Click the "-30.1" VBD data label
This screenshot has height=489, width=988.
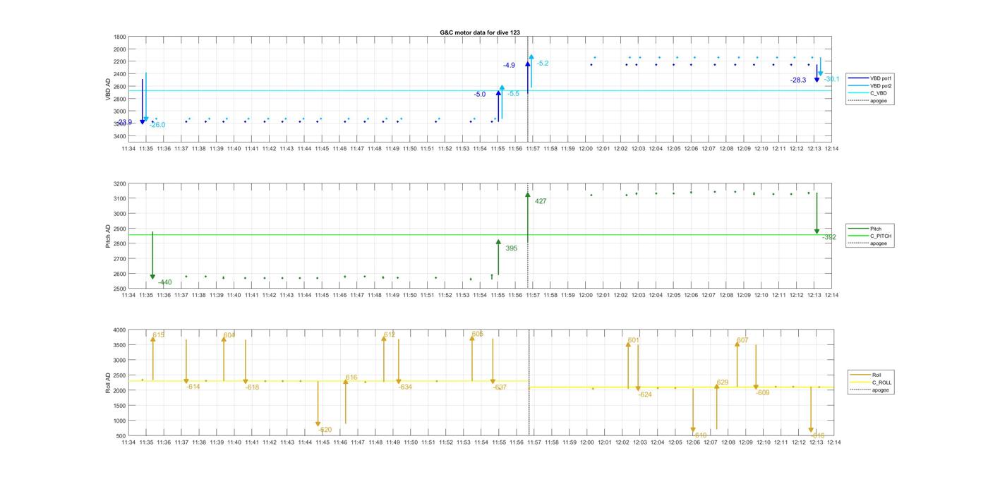[832, 79]
